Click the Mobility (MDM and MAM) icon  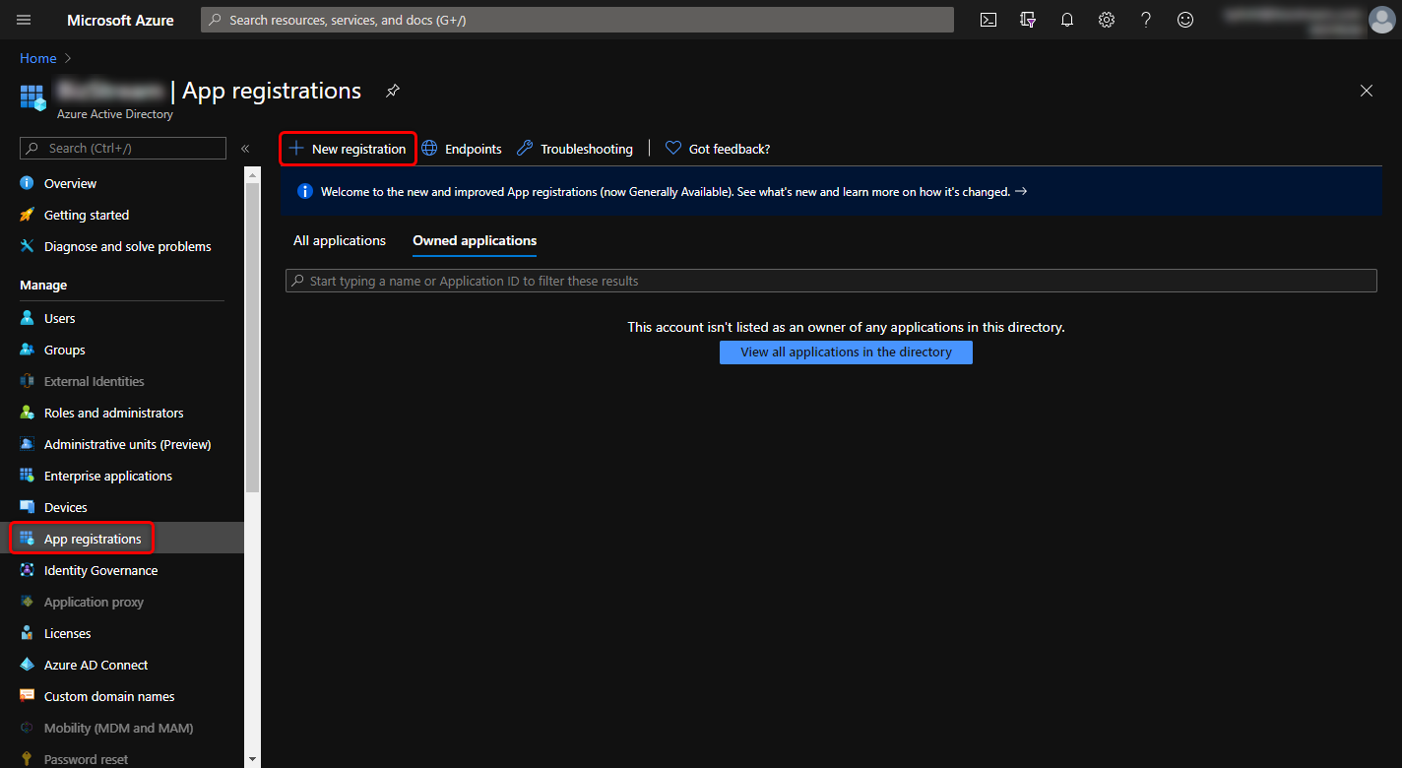27,728
